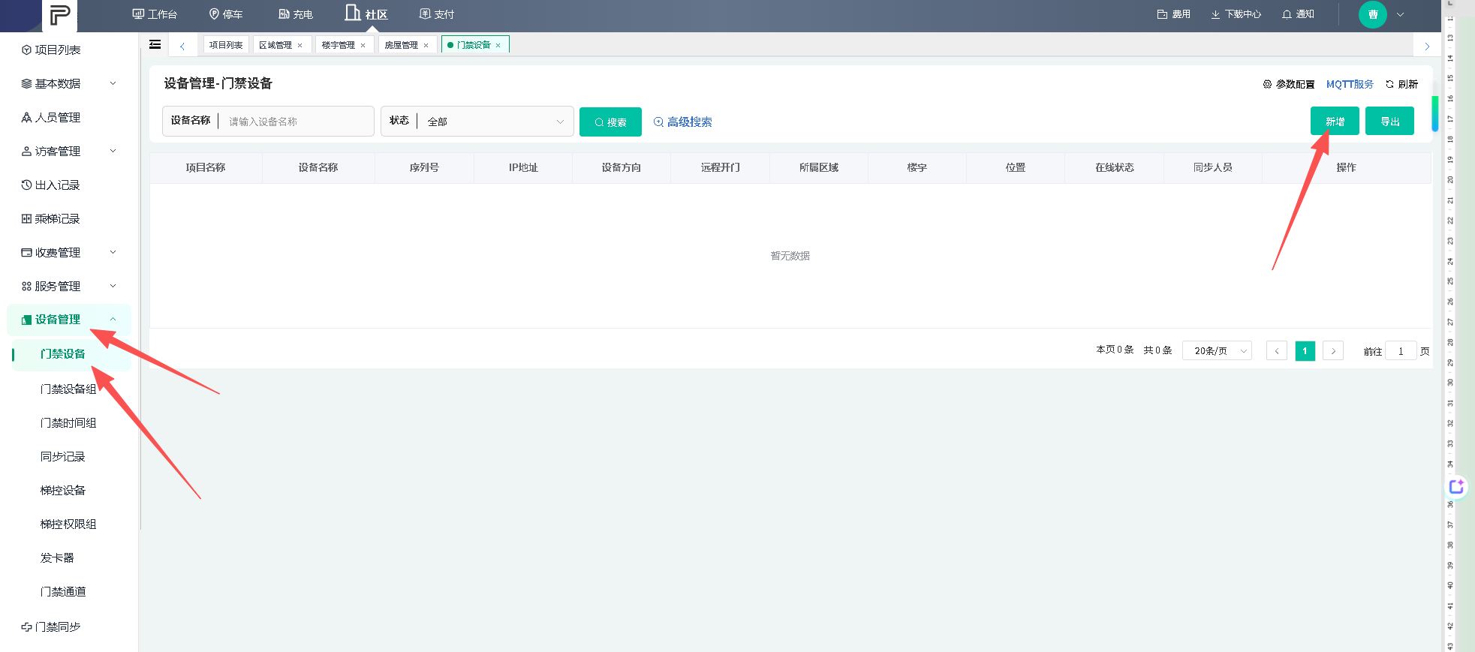1475x652 pixels.
Task: Click the floating assistant icon at right edge
Action: 1456,487
